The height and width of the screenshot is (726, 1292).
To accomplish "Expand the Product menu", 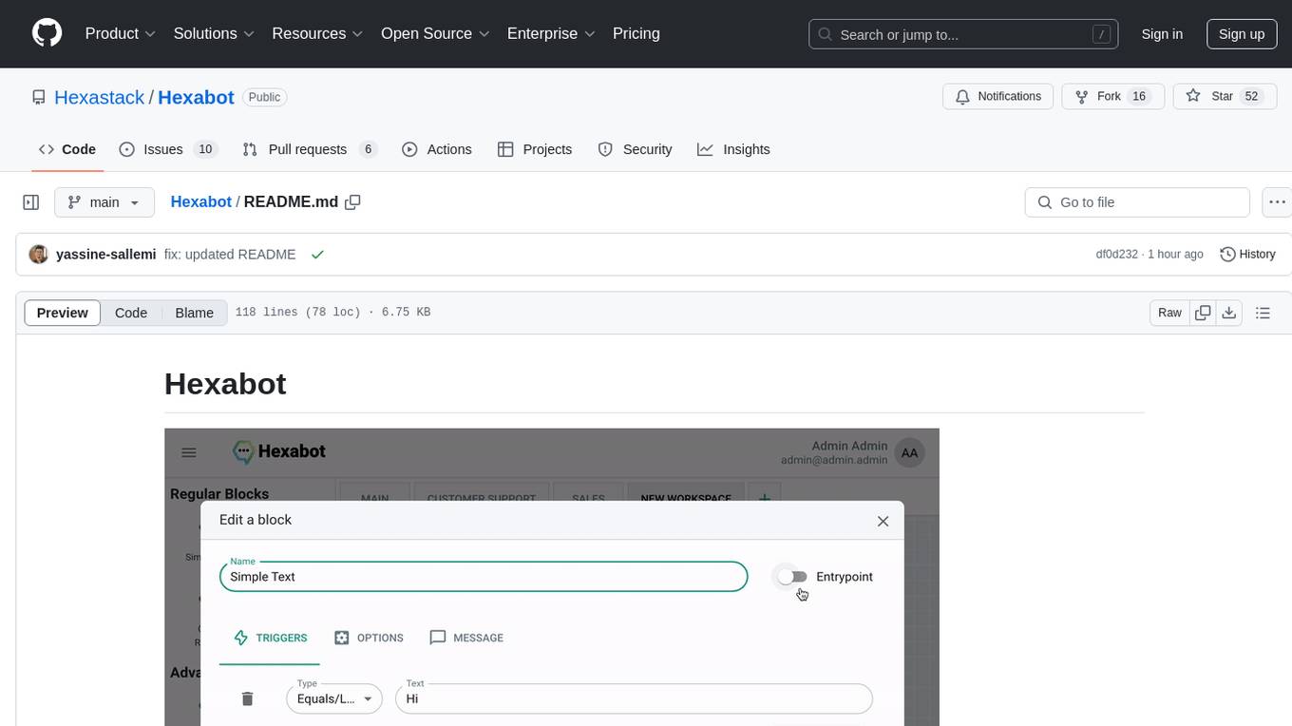I will [x=121, y=33].
